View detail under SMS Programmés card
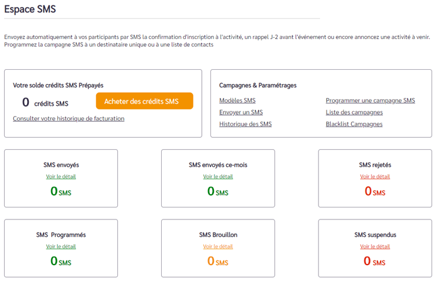Viewport: 437px width, 285px height. click(x=61, y=247)
